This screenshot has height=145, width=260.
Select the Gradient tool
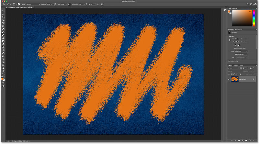tap(3, 47)
